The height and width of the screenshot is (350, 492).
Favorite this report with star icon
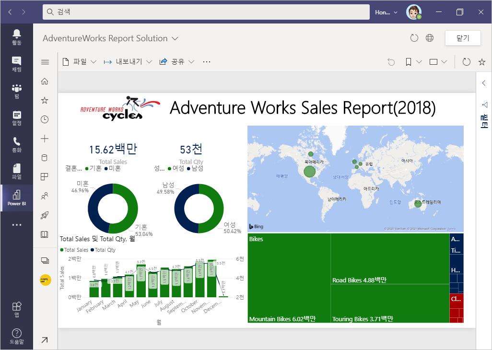pos(481,62)
